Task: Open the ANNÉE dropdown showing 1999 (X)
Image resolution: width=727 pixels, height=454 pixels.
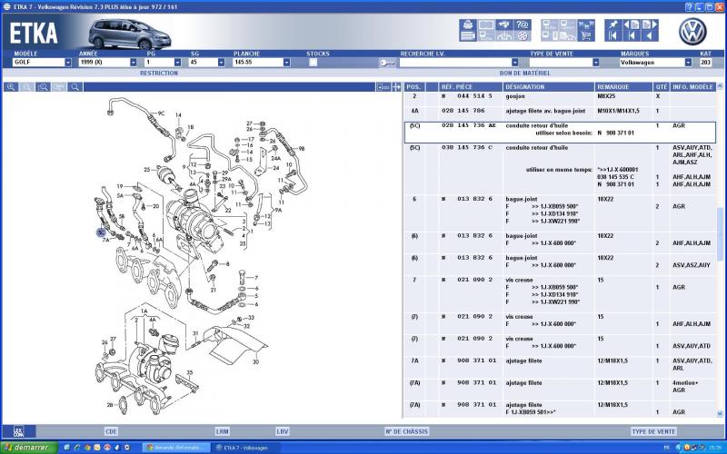Action: click(134, 63)
